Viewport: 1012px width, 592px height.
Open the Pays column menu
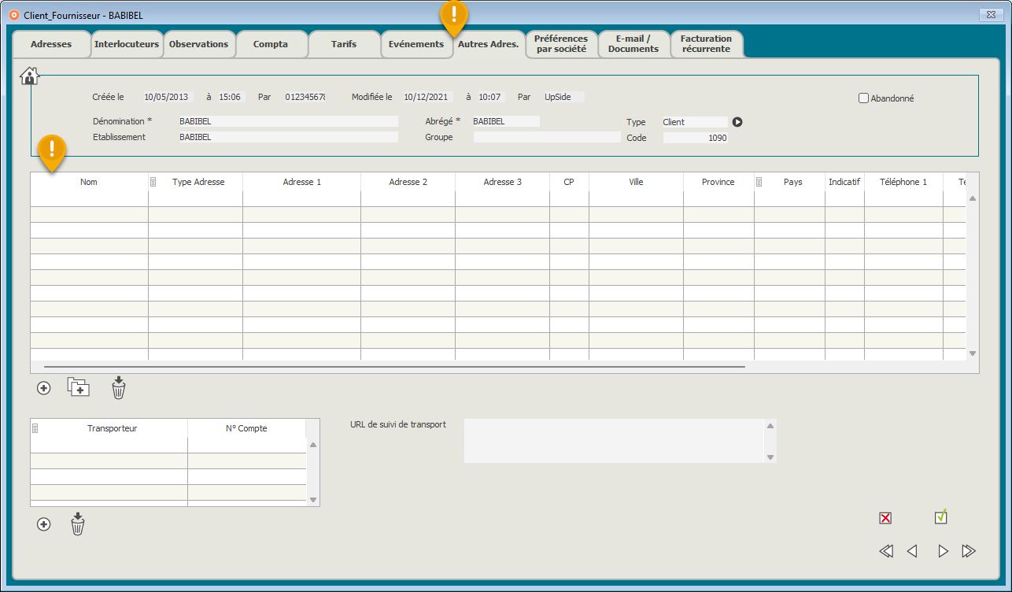click(x=760, y=182)
